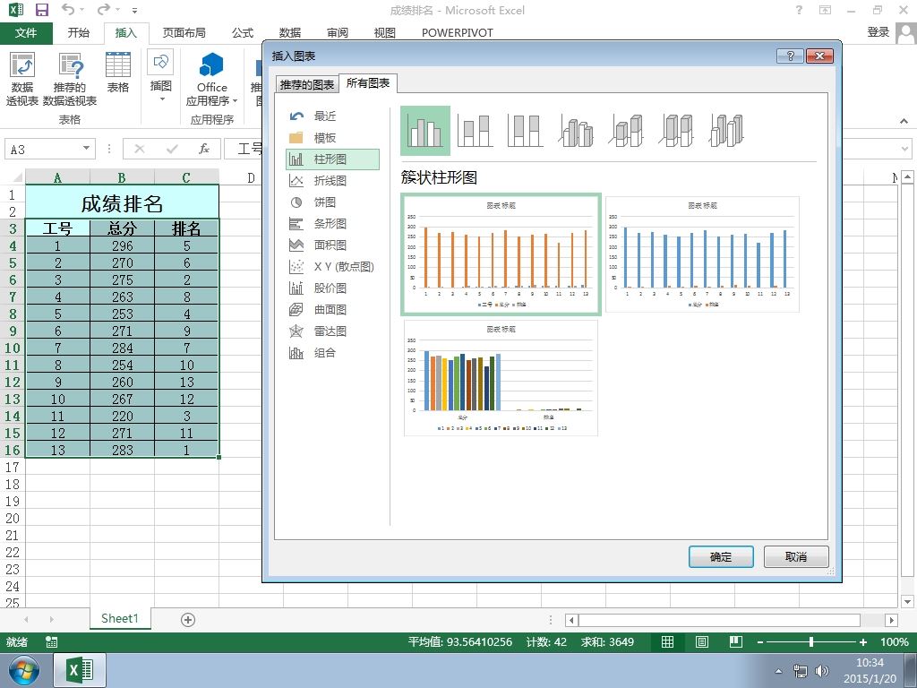Choose the rightmost 3D column subtype icon
Screen dimensions: 917x688
(727, 131)
